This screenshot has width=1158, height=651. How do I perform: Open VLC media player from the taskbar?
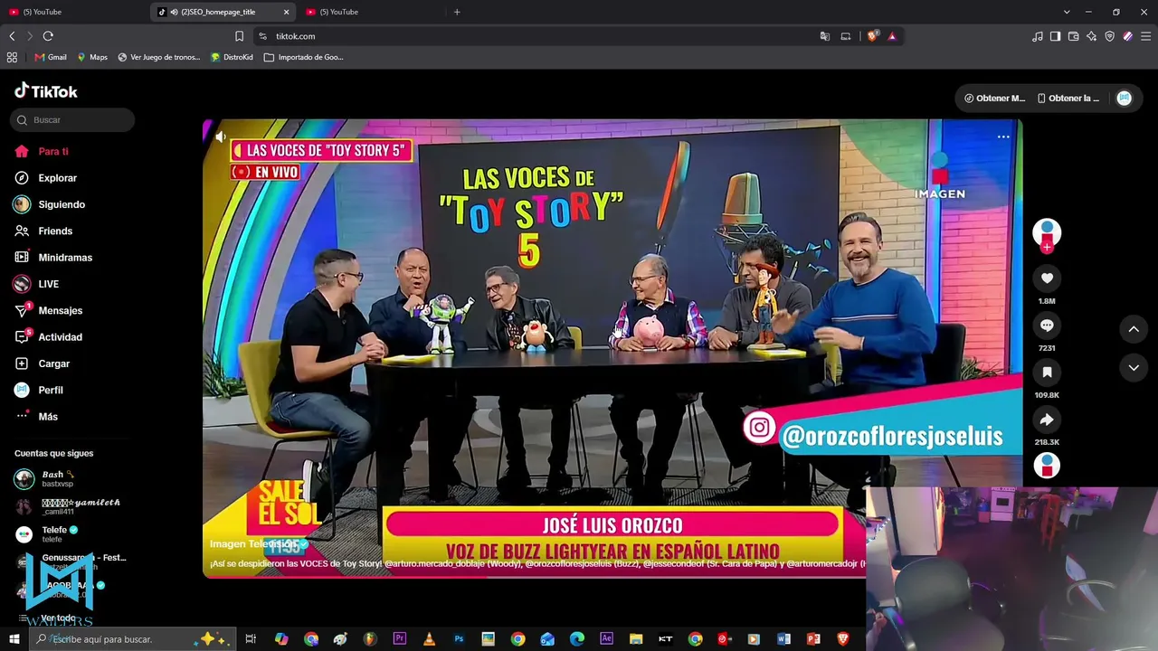(429, 639)
